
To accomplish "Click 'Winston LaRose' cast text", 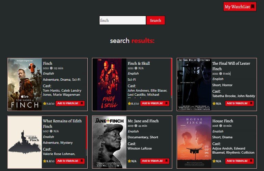I will click(x=140, y=149).
